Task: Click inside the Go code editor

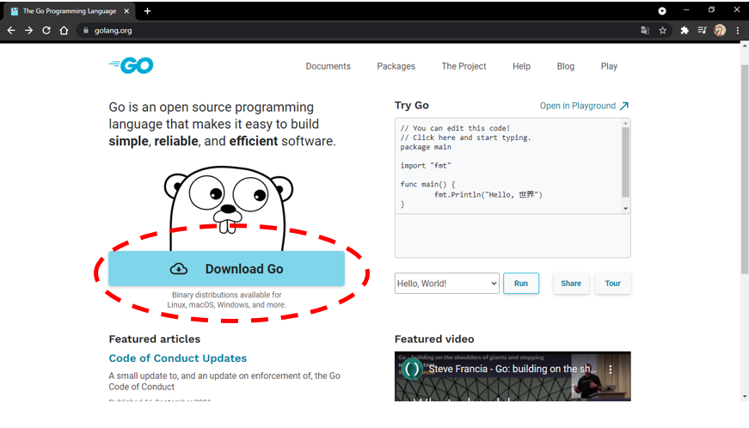Action: click(x=507, y=165)
